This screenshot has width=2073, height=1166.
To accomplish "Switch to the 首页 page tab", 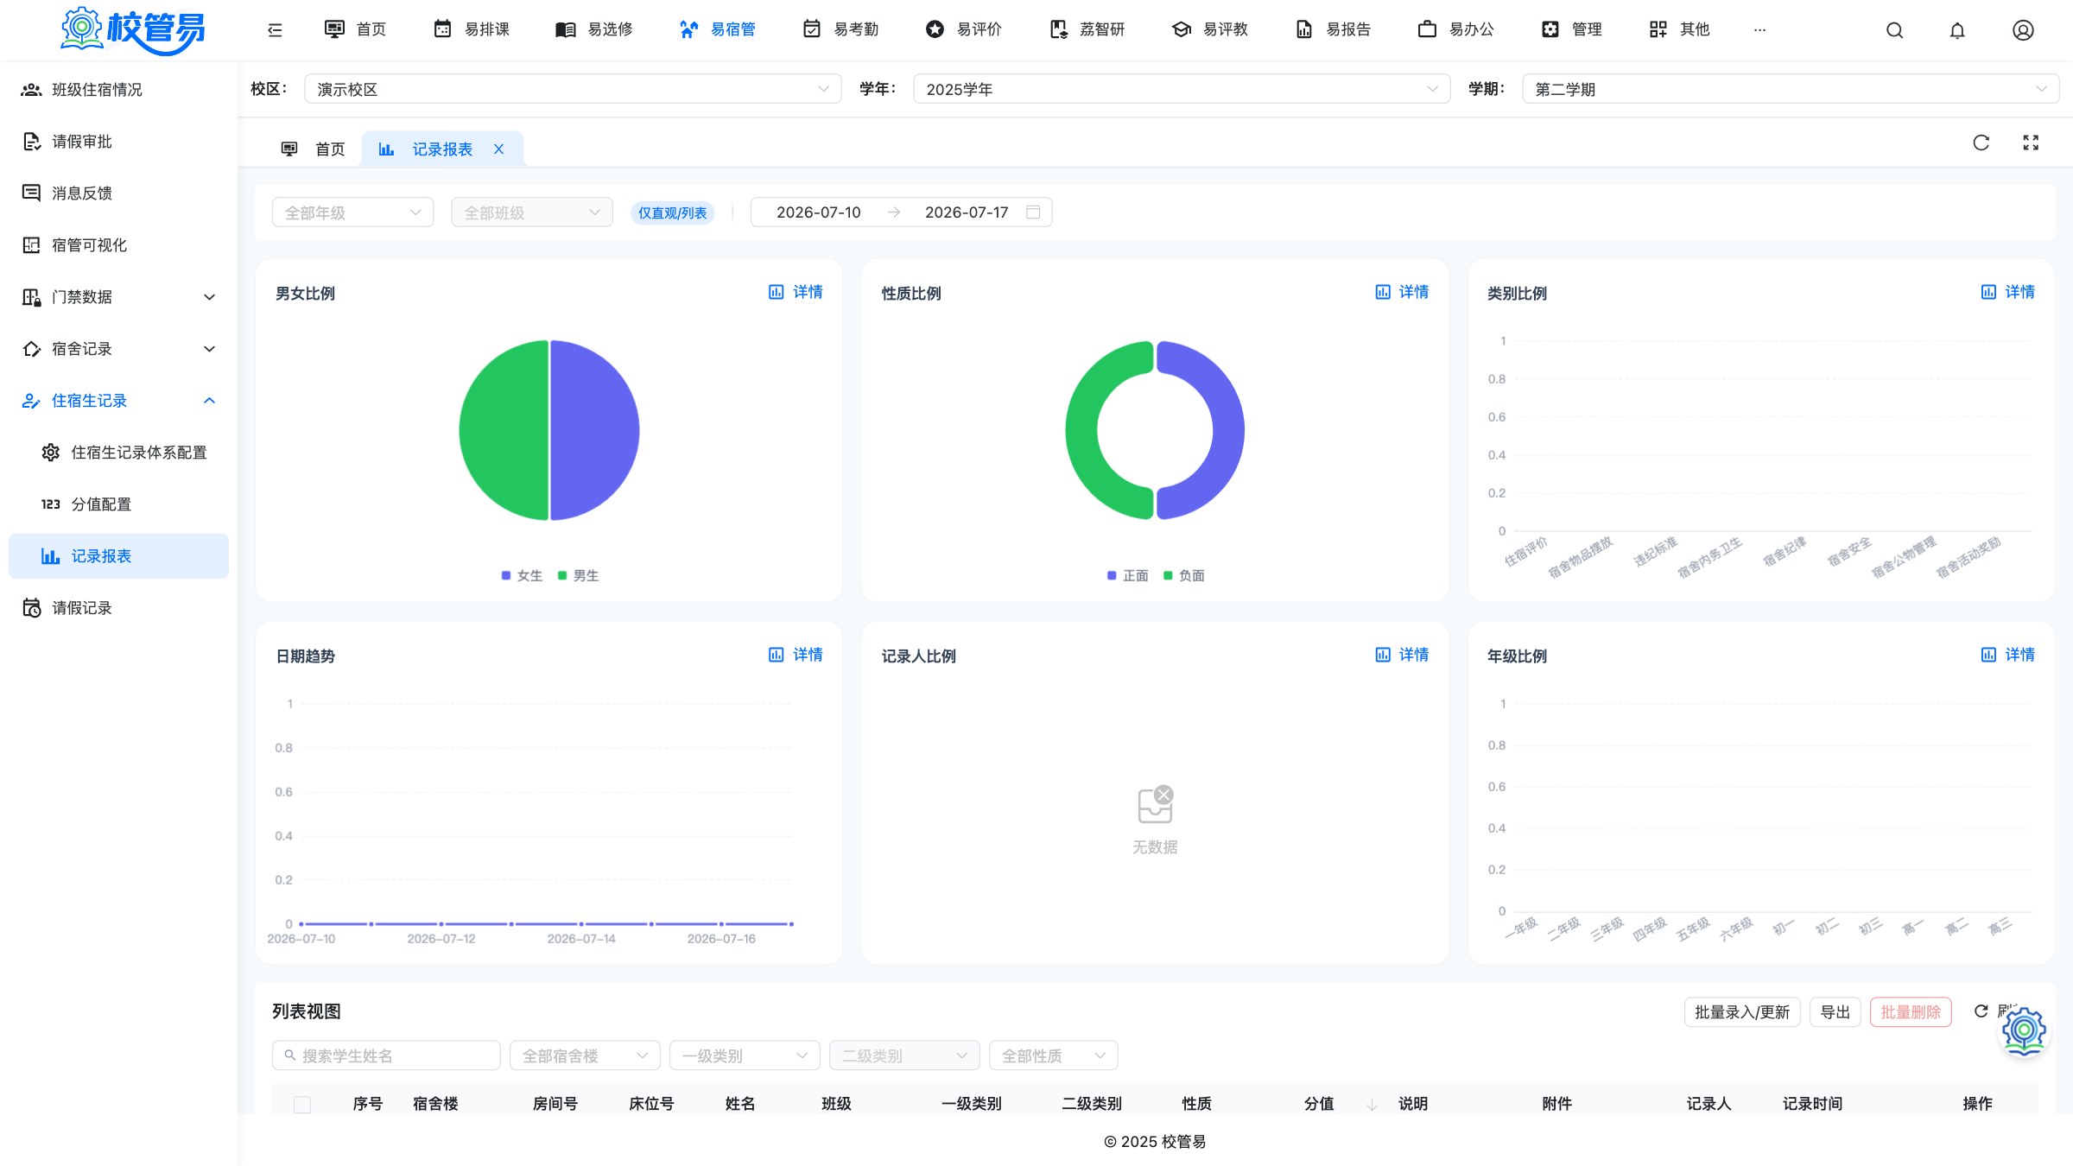I will [314, 149].
